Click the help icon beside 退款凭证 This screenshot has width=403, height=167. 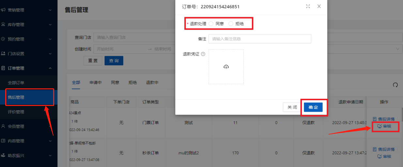coord(203,54)
